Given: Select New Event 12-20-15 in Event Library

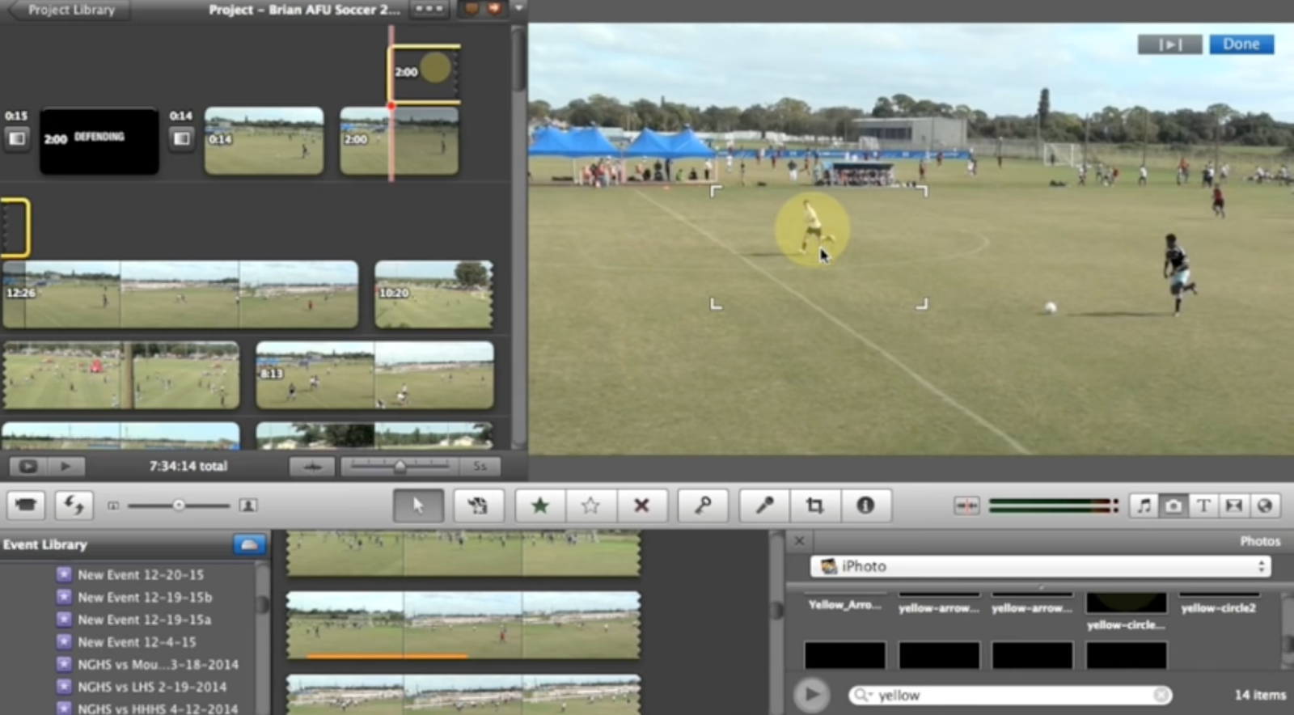Looking at the screenshot, I should point(140,574).
